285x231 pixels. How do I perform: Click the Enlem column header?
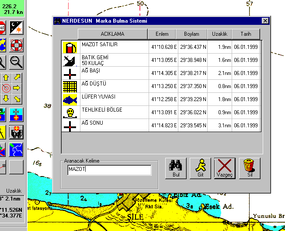[x=162, y=34]
